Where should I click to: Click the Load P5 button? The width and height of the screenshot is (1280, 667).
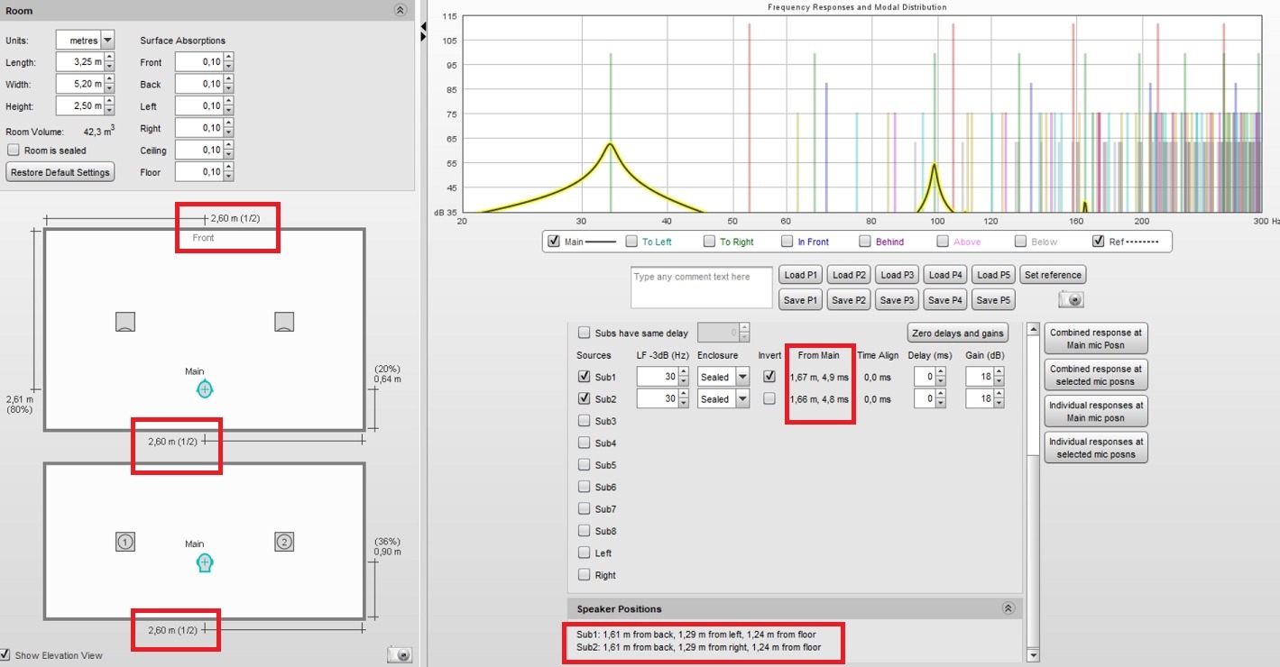click(993, 275)
